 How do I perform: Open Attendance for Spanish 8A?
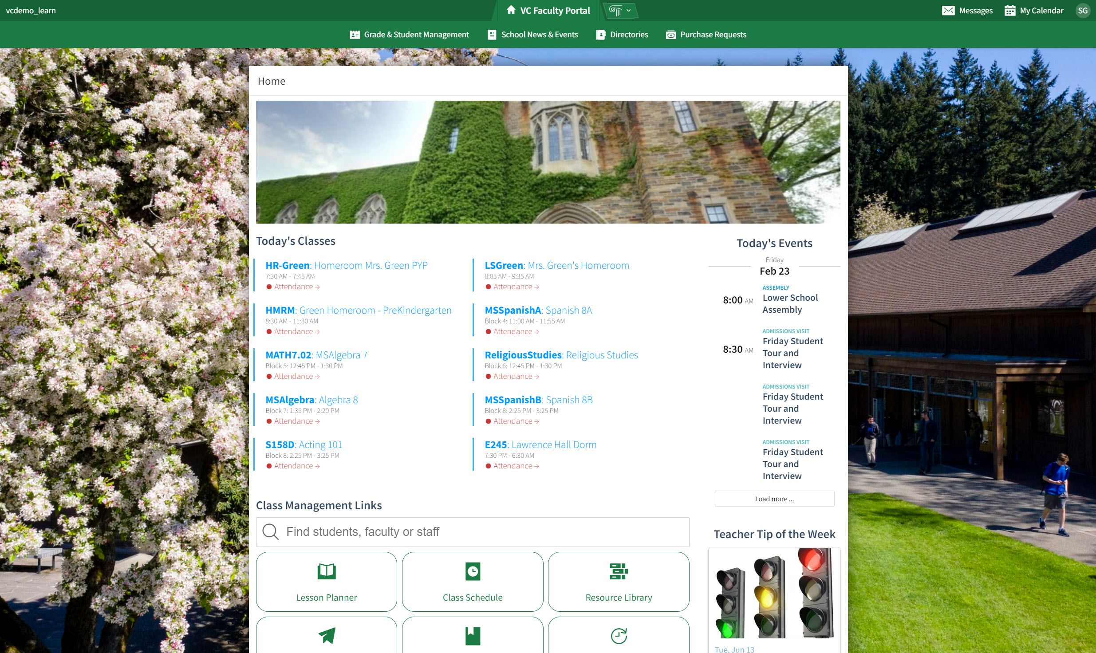[x=512, y=331]
